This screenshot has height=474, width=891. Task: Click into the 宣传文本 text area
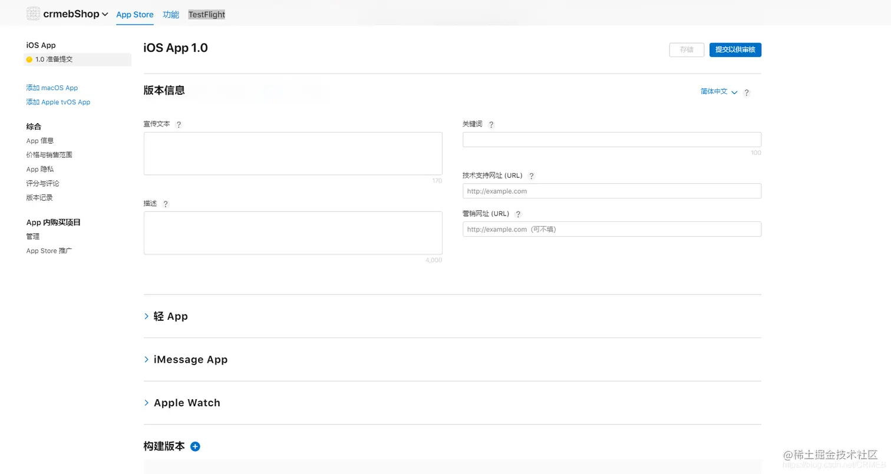tap(293, 153)
